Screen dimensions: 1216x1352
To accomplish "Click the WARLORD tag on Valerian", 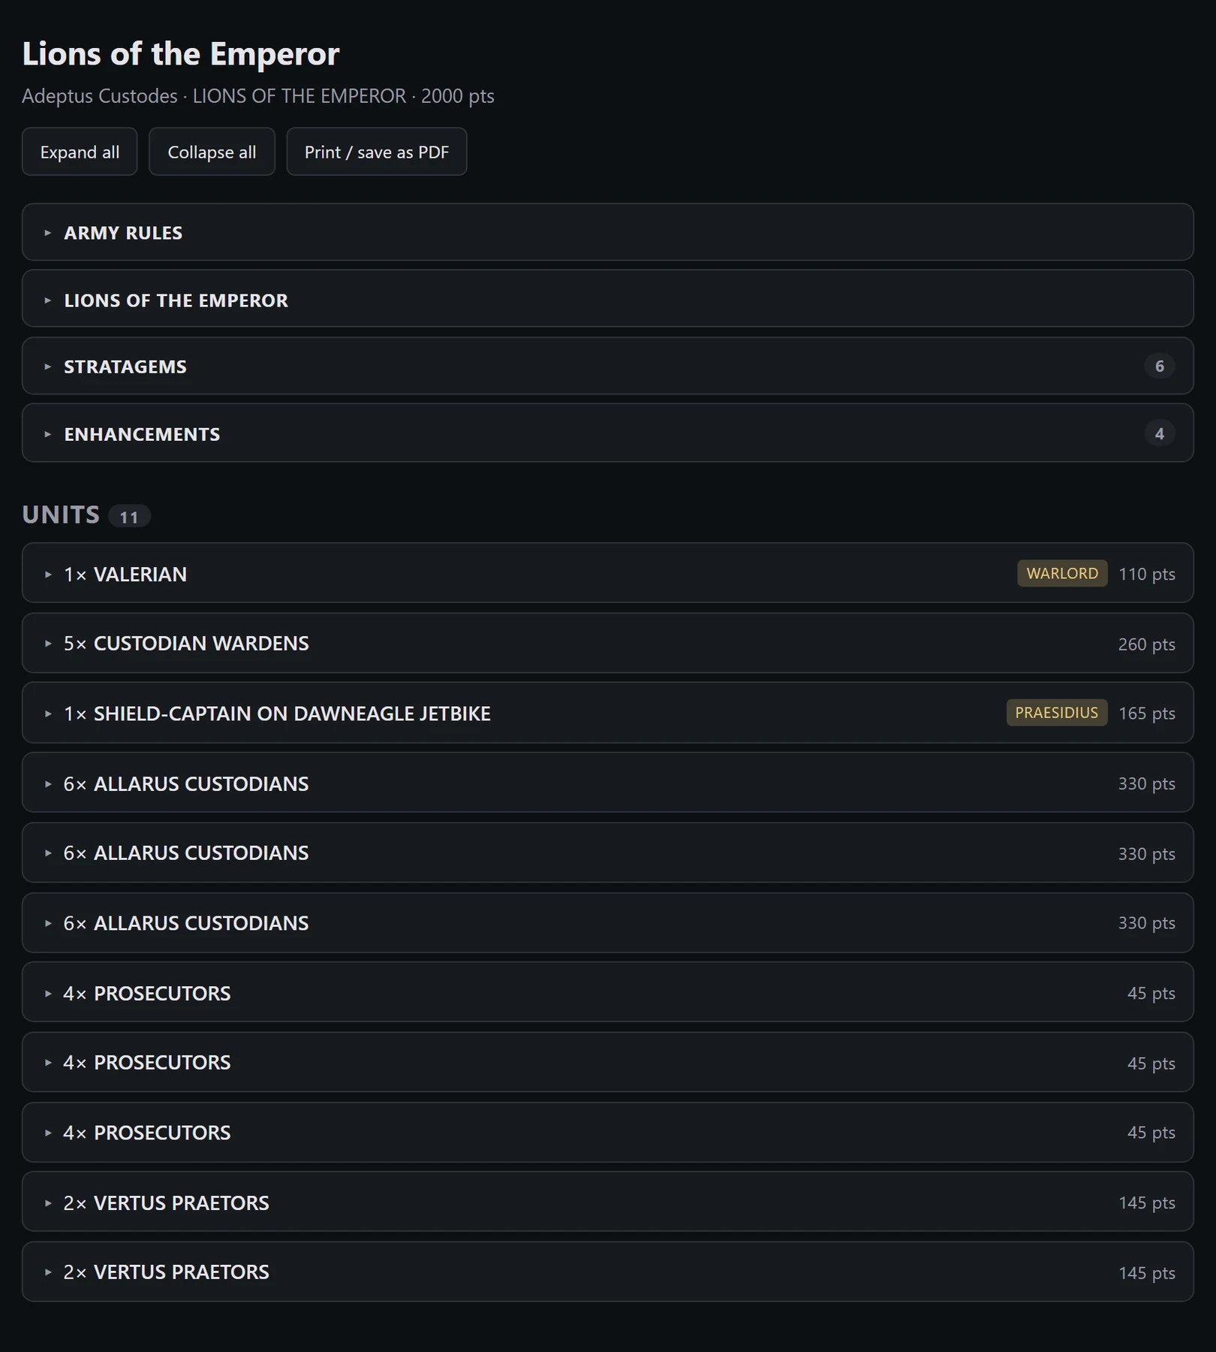I will pos(1062,573).
